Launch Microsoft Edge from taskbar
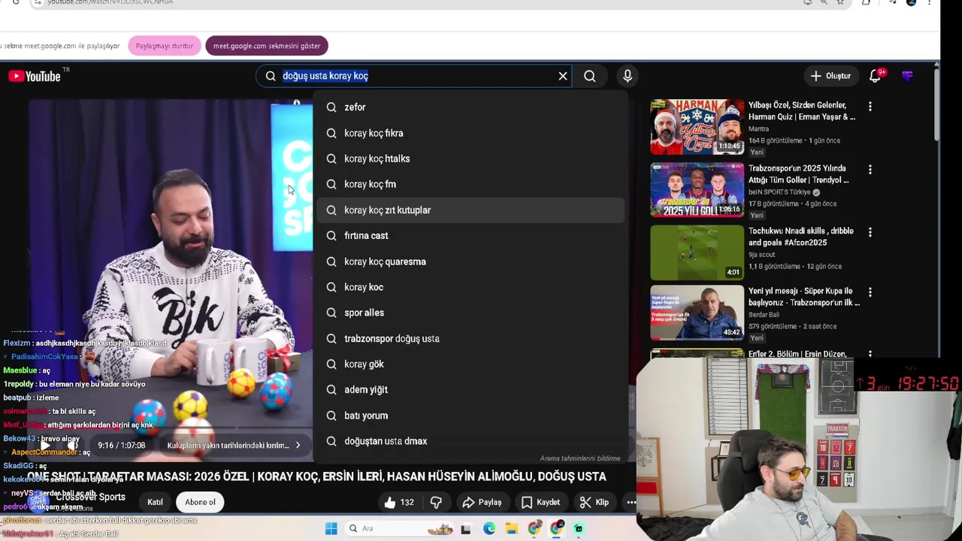Image resolution: width=962 pixels, height=541 pixels. click(x=489, y=529)
